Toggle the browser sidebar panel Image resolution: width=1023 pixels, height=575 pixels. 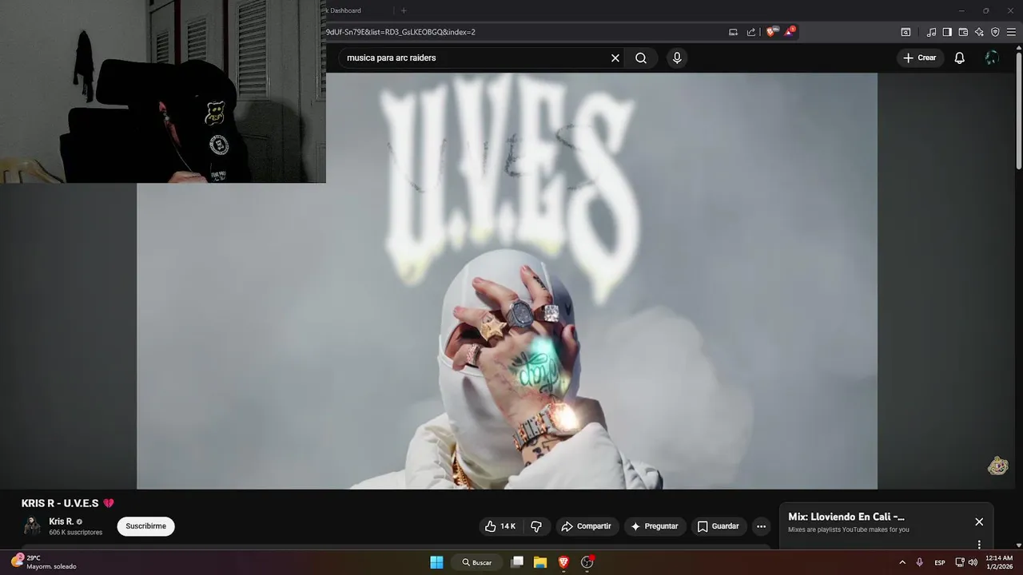pyautogui.click(x=947, y=32)
